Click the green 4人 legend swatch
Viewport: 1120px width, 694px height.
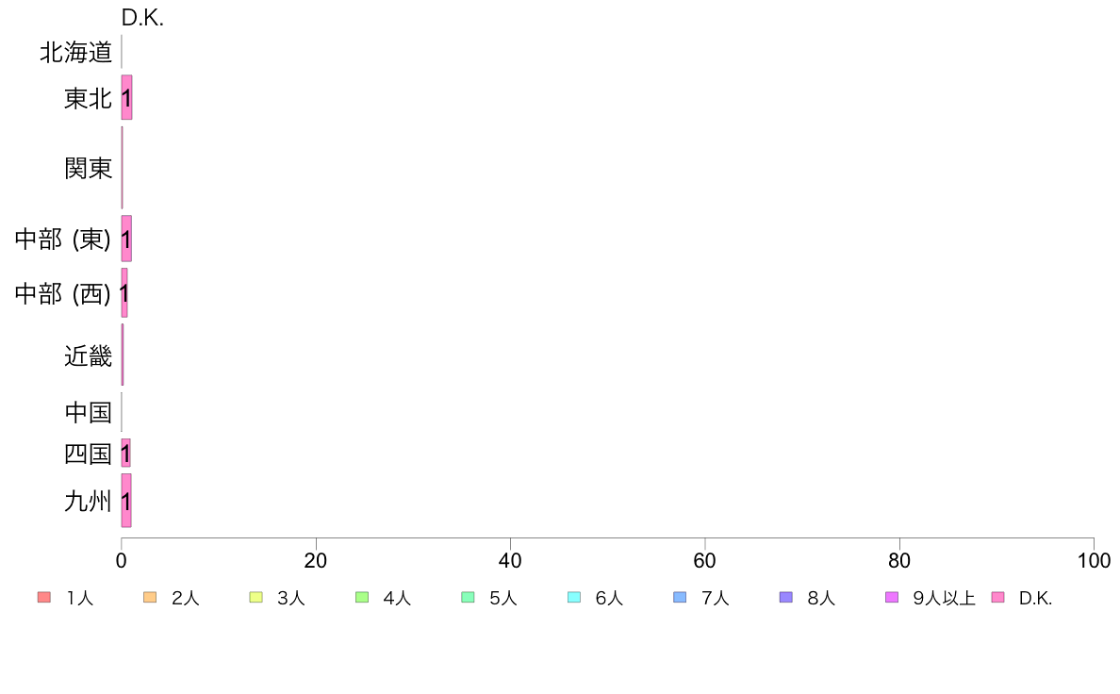tap(361, 597)
